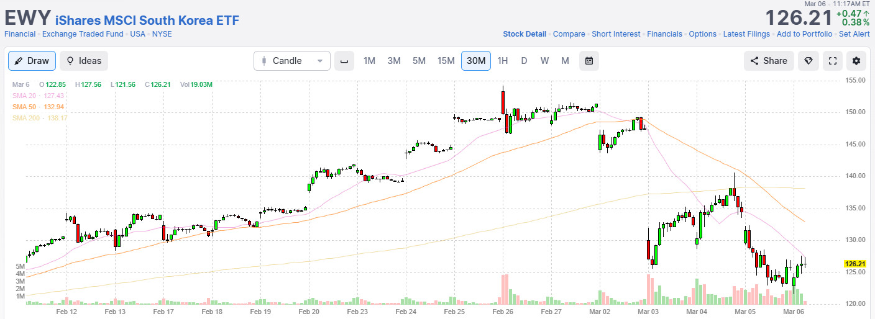This screenshot has height=319, width=875.
Task: Switch chart to Daily (D) interval
Action: click(524, 61)
